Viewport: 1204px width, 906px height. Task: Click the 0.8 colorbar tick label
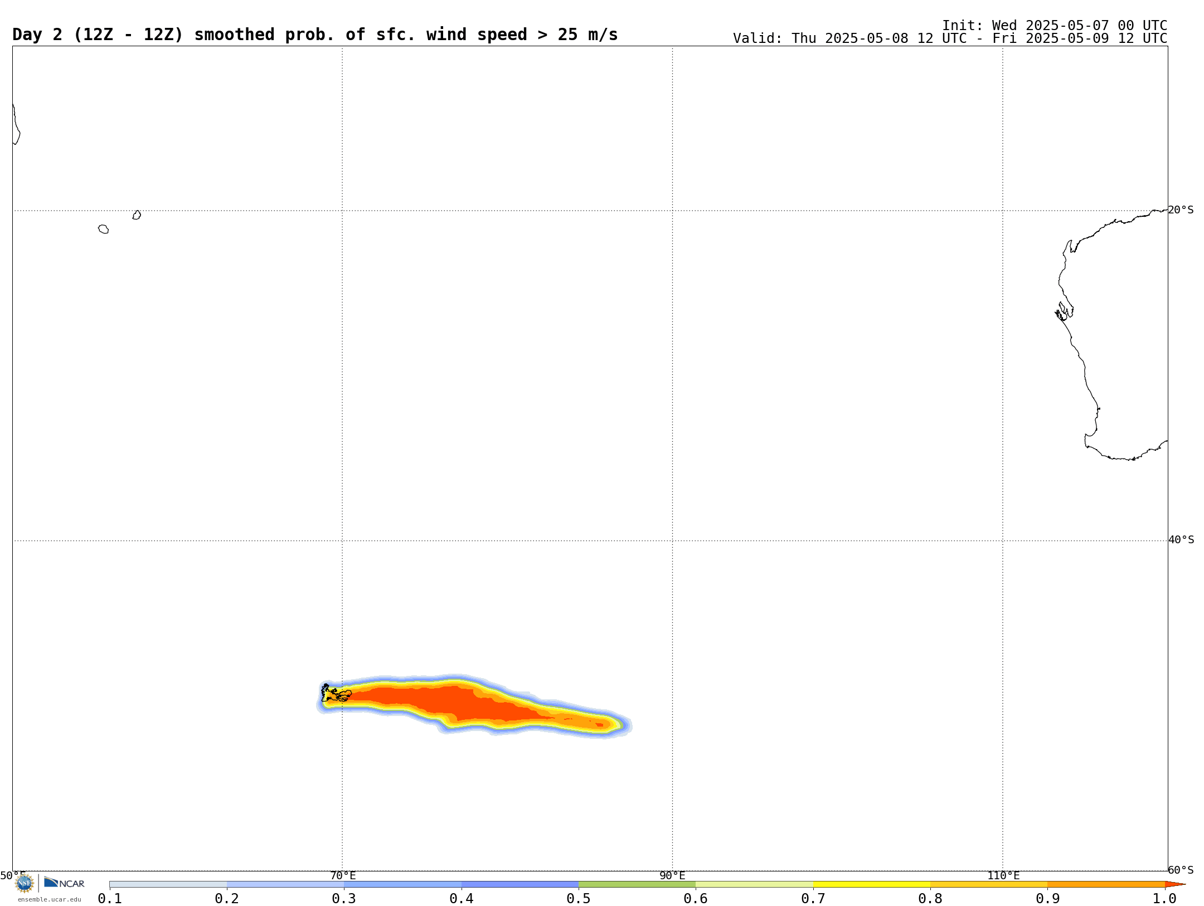tap(930, 898)
